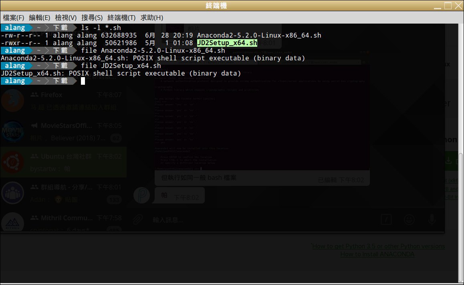Open the MovieStarsOffi... channel in Telegram
Image resolution: width=464 pixels, height=285 pixels.
click(x=63, y=132)
